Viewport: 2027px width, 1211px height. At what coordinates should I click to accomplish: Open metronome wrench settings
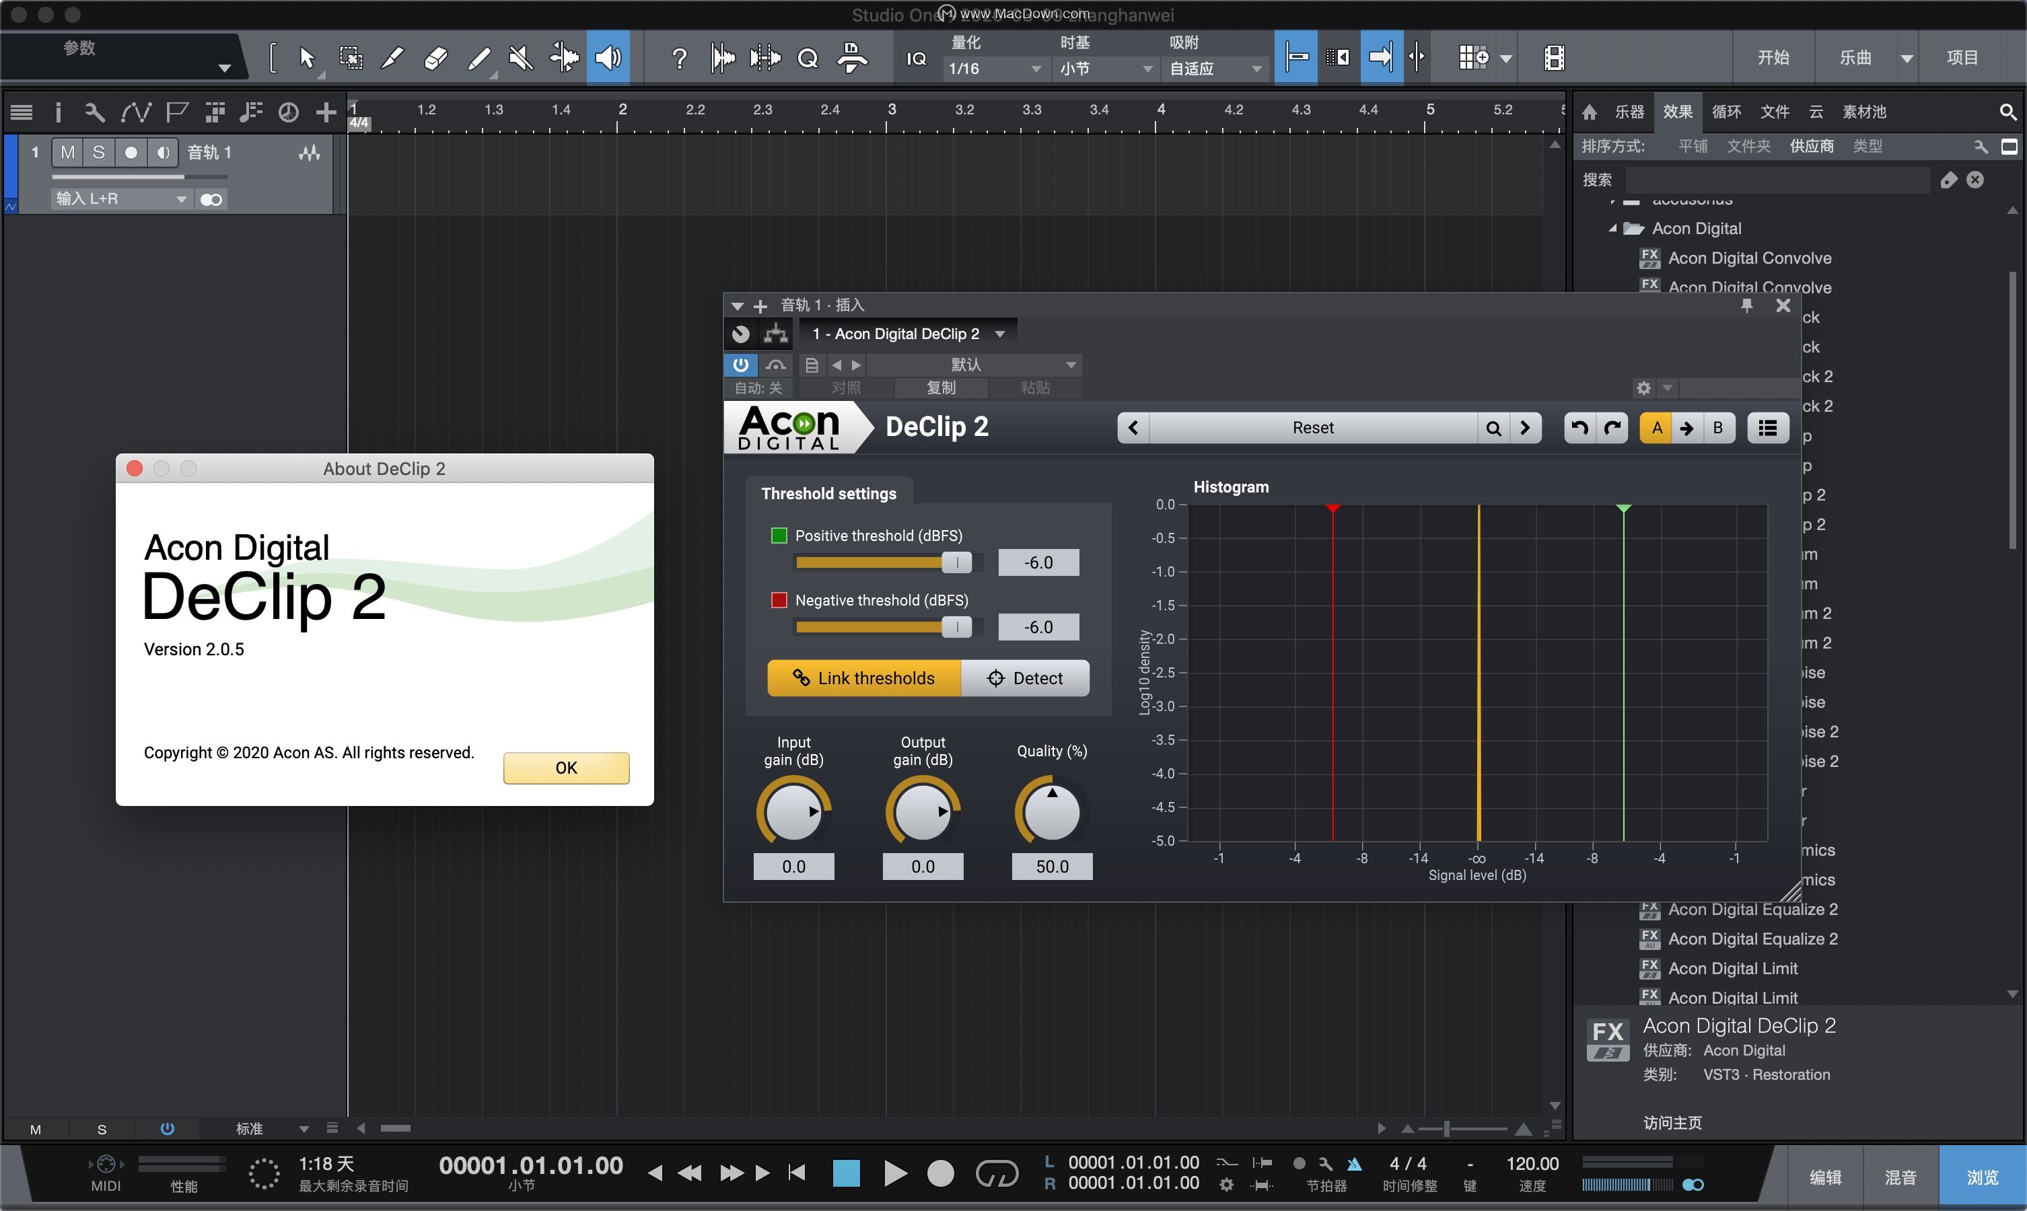(x=1326, y=1164)
